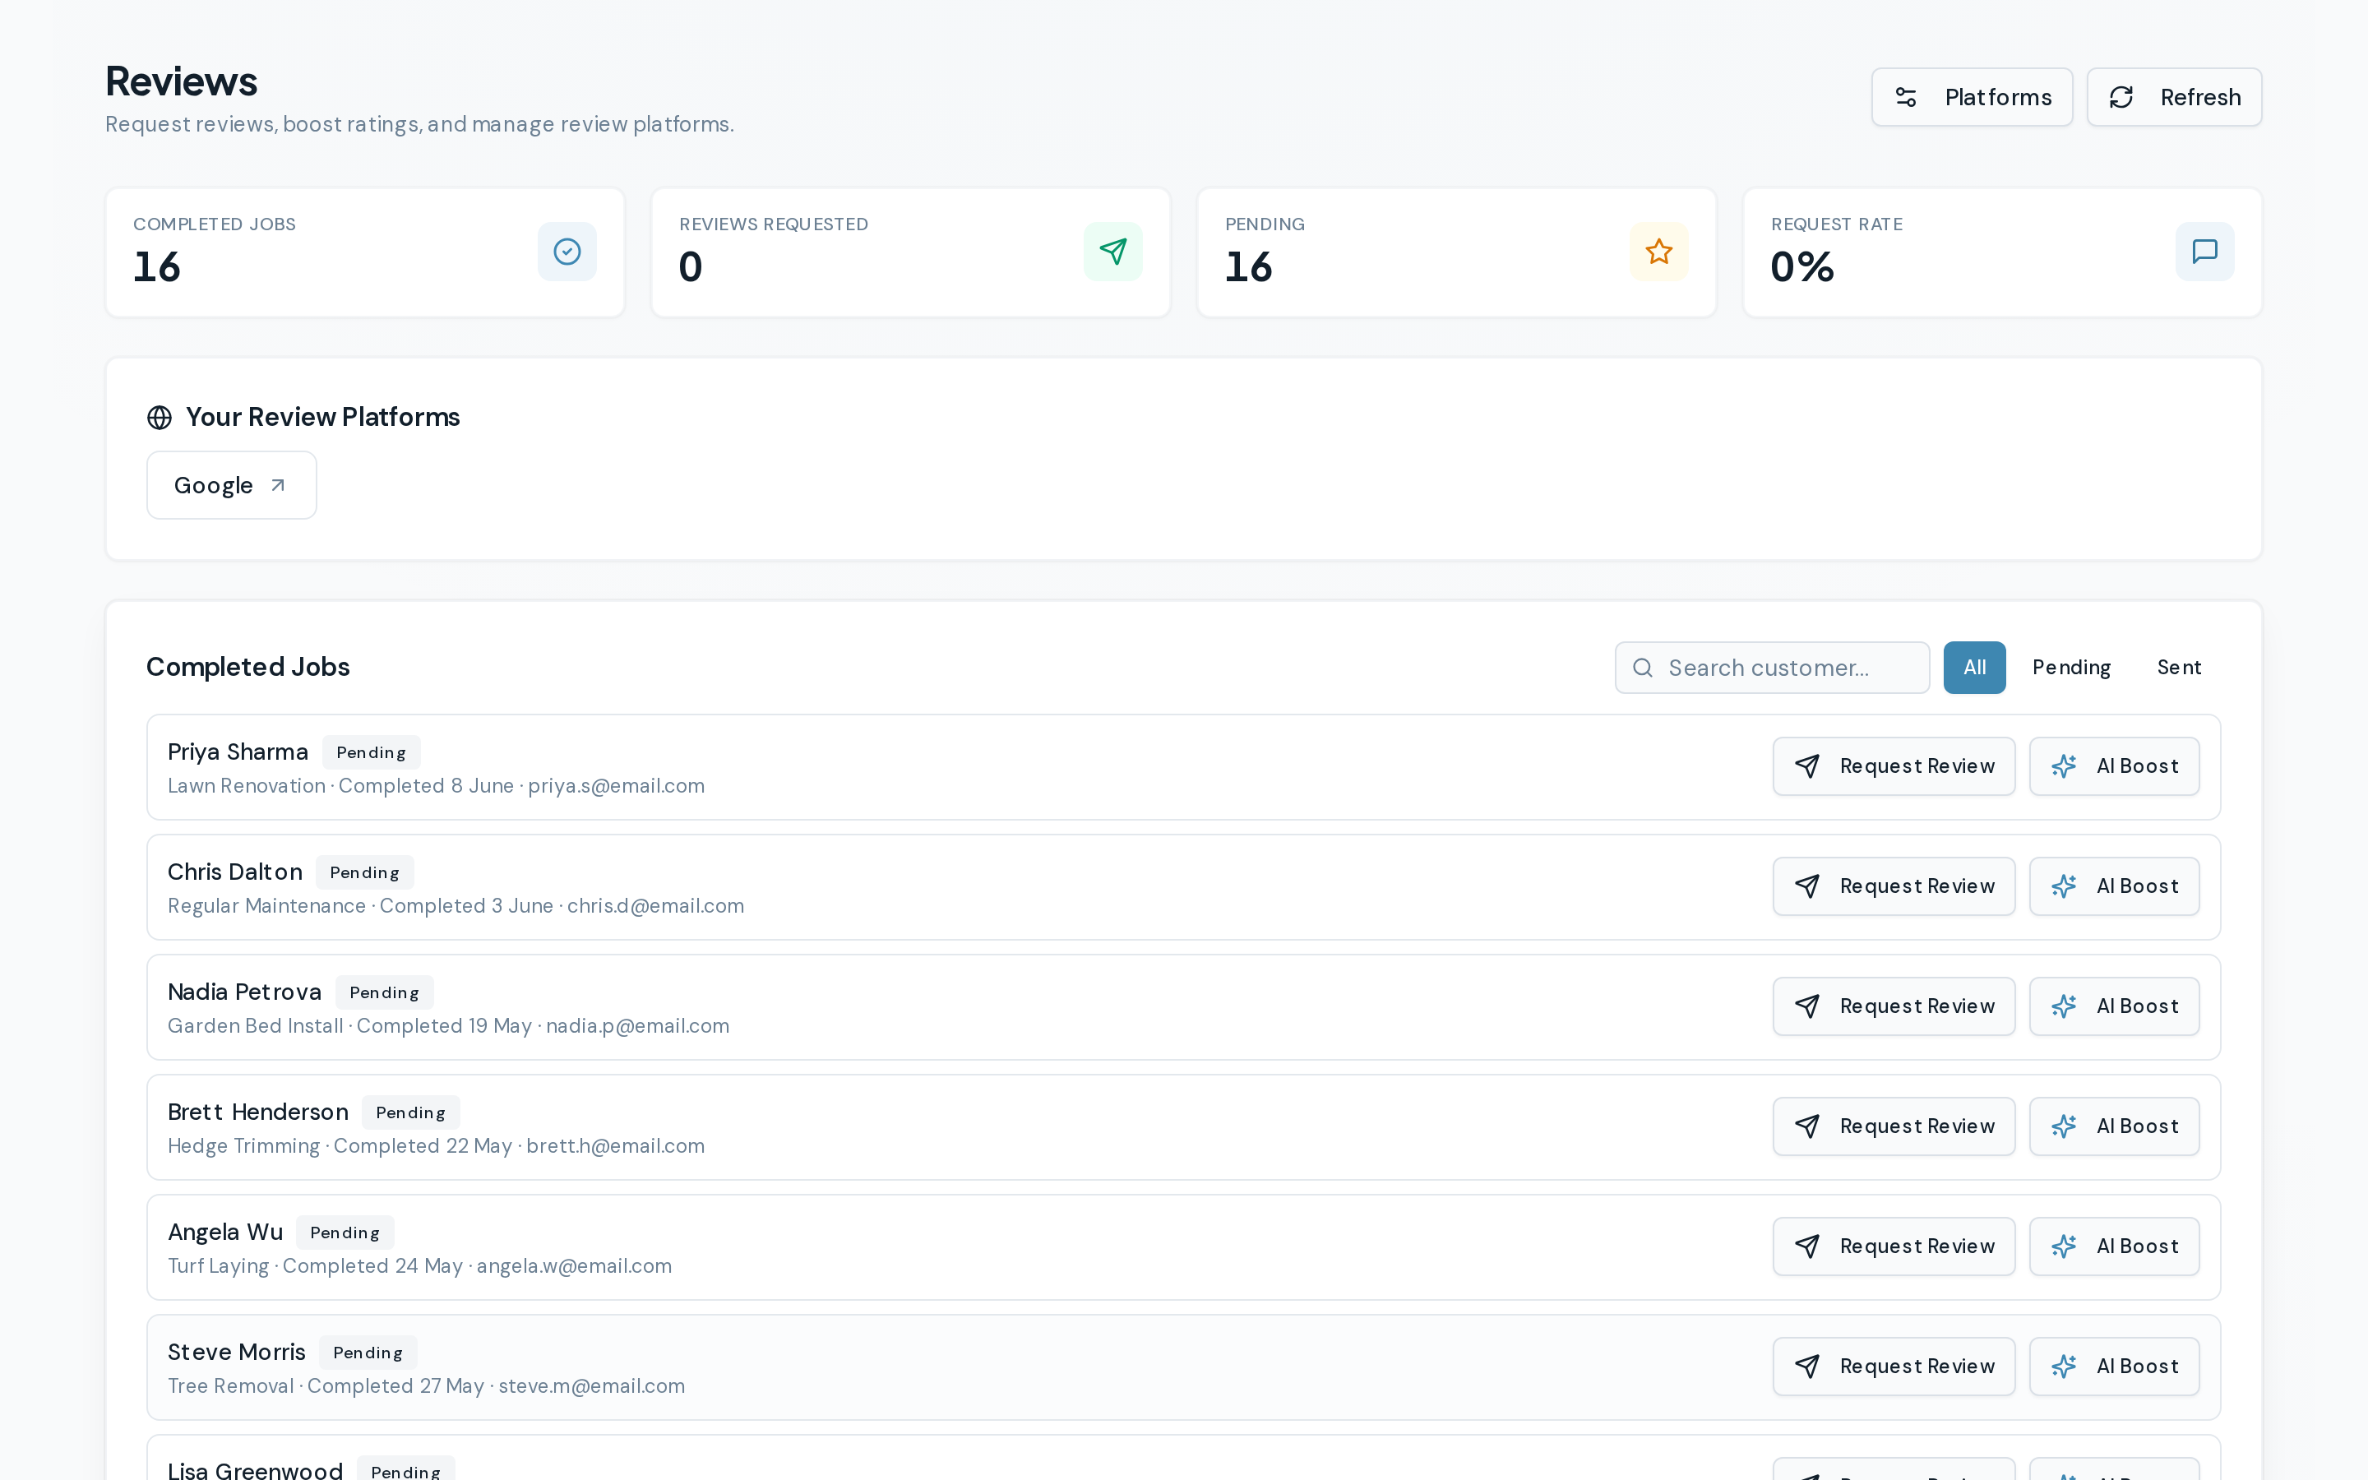The image size is (2368, 1480).
Task: Select the Brett Henderson customer name
Action: point(258,1112)
